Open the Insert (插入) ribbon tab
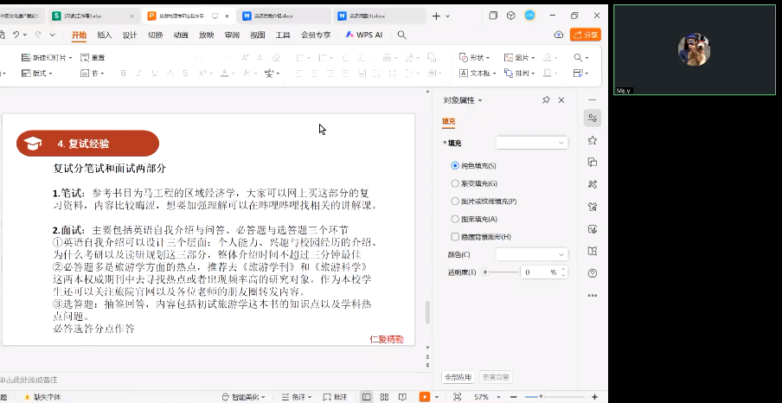Image resolution: width=782 pixels, height=403 pixels. tap(104, 35)
